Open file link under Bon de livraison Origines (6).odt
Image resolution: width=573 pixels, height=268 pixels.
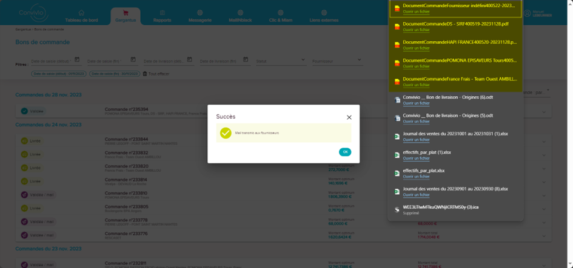pyautogui.click(x=416, y=103)
